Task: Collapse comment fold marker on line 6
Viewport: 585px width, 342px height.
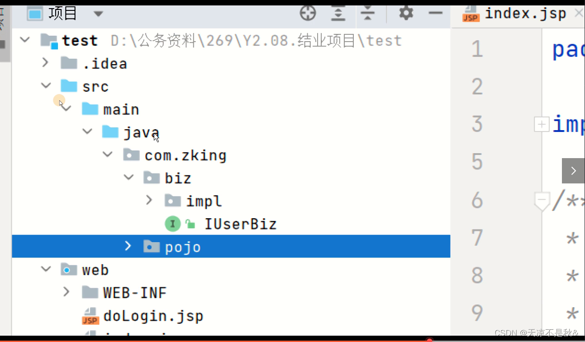Action: [542, 200]
